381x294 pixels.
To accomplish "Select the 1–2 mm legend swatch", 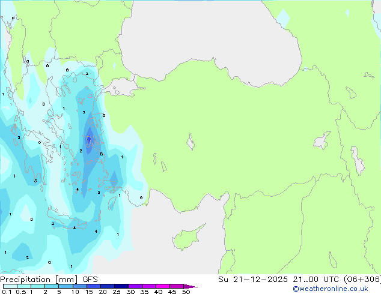I will coord(38,286).
